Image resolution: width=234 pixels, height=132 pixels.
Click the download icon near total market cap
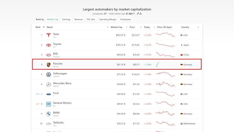(141, 13)
